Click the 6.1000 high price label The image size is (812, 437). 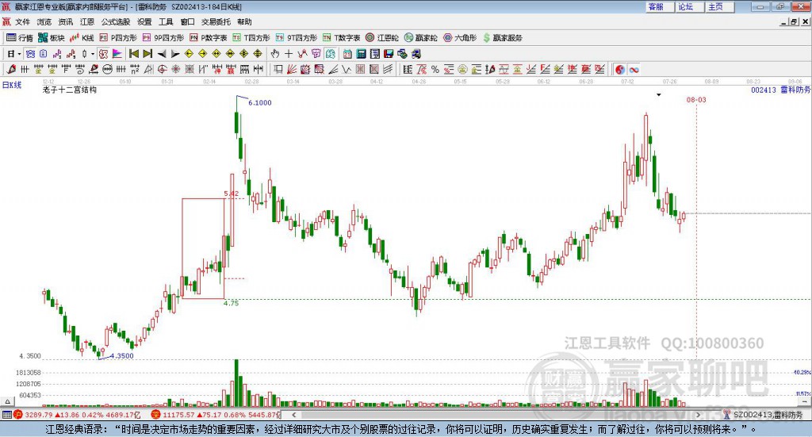[259, 102]
